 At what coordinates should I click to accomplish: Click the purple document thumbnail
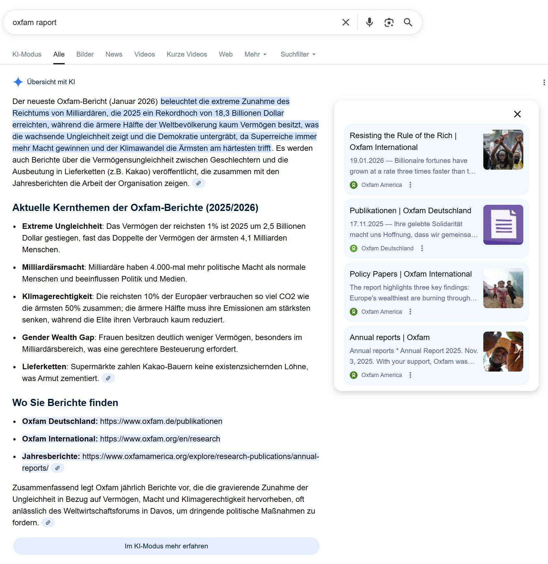click(503, 225)
